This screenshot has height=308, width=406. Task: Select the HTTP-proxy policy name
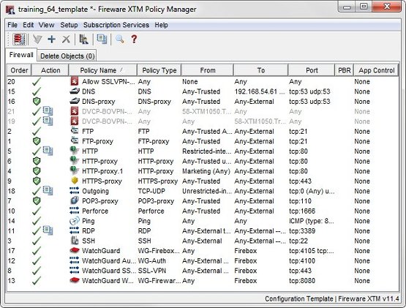pos(99,162)
